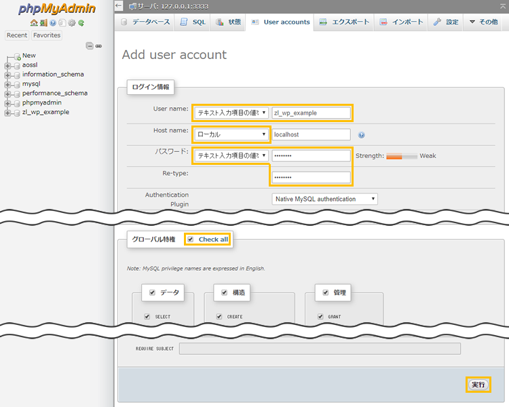Open the Authentication Plugin dropdown
509x407 pixels.
[324, 199]
